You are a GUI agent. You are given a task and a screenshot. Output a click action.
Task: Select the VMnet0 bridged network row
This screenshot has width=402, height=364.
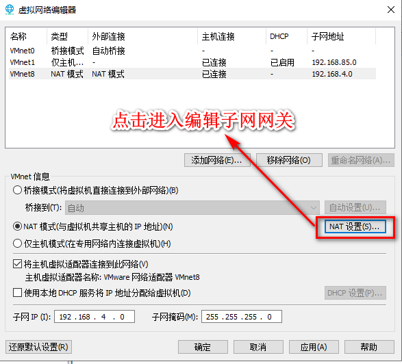coord(192,51)
